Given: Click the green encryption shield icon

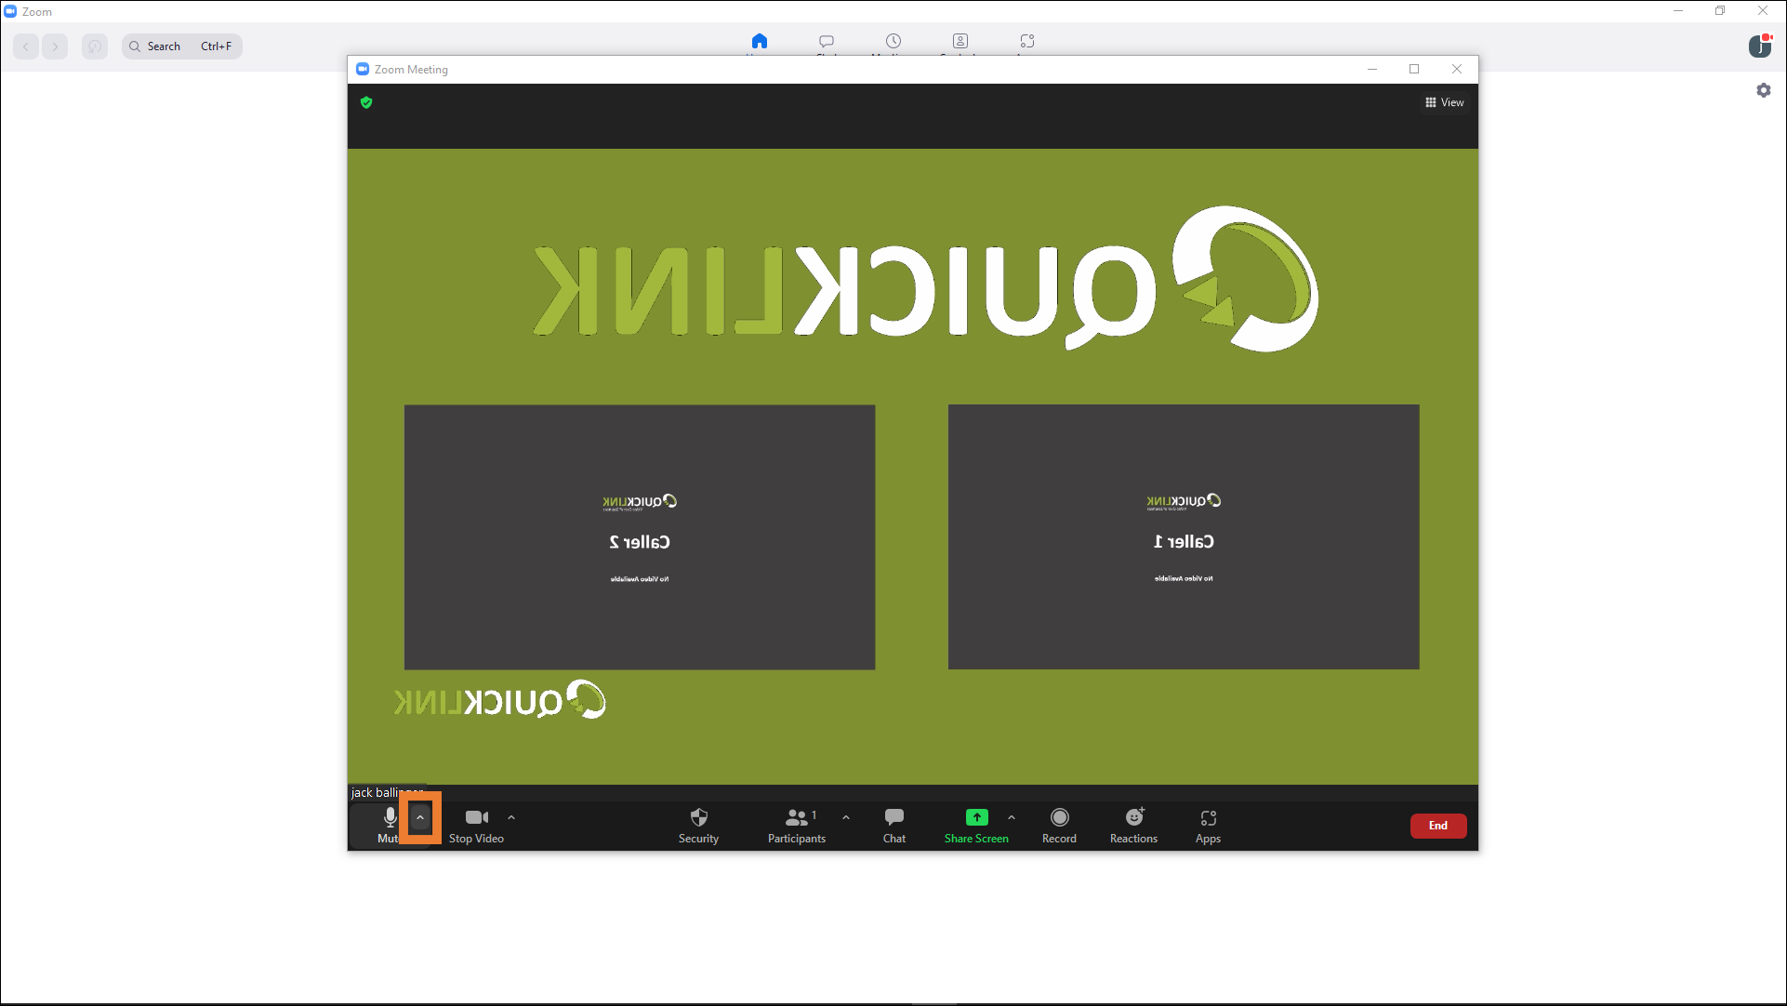Looking at the screenshot, I should [x=366, y=102].
